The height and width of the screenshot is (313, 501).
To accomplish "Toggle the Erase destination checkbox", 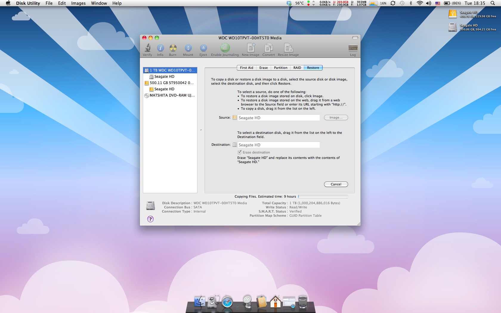I will point(239,152).
